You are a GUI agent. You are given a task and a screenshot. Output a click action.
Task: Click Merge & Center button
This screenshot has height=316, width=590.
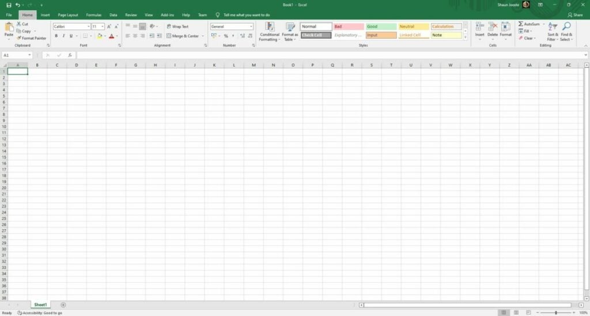click(x=183, y=36)
